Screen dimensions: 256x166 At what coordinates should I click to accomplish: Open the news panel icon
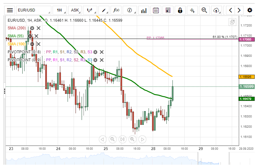[x=168, y=10]
